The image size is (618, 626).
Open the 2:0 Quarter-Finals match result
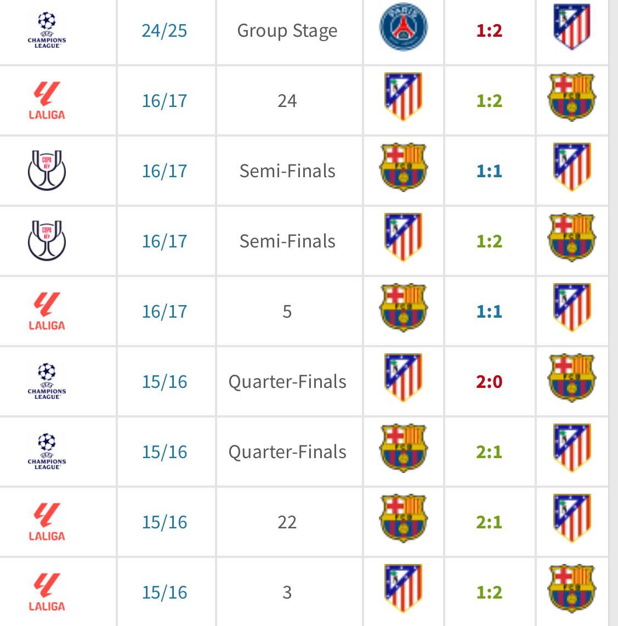coord(489,382)
